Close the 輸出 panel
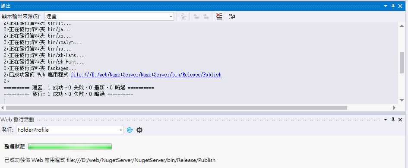408x168 pixels. [x=401, y=6]
